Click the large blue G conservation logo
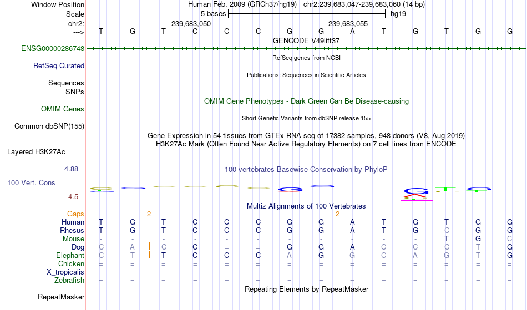527x310 pixels. click(x=417, y=191)
